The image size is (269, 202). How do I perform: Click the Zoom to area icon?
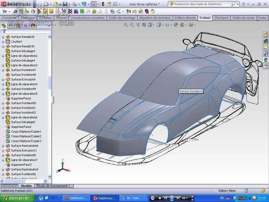coord(132,25)
